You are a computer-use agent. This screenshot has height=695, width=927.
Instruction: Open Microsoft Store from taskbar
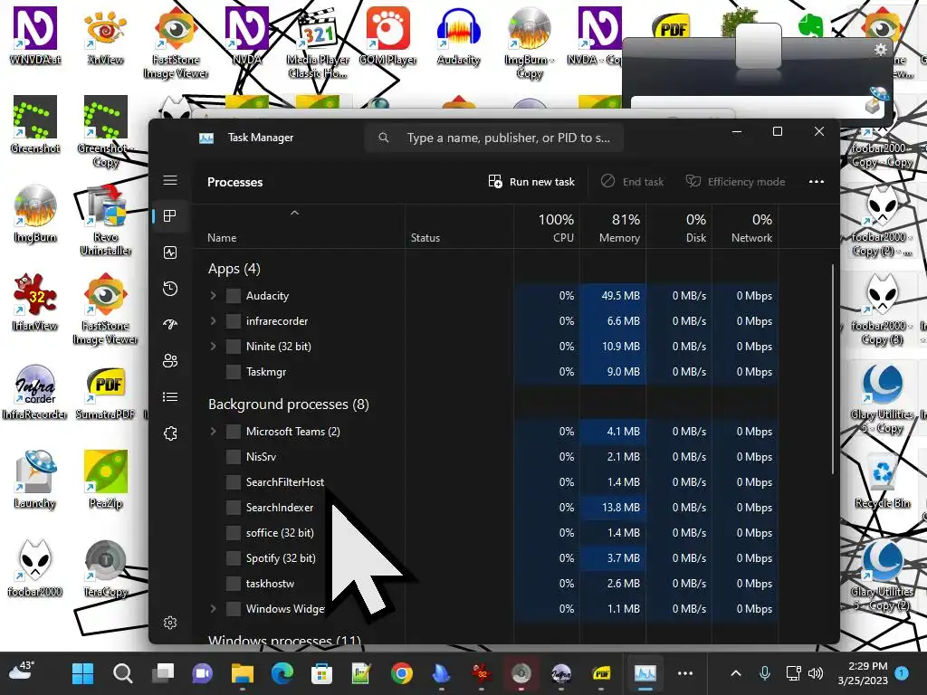321,673
